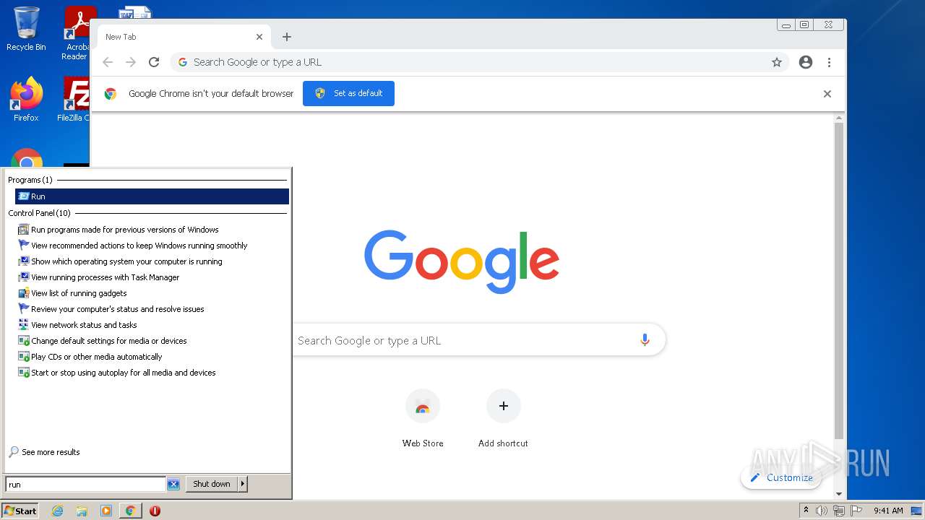
Task: Dismiss the default browser infobar
Action: 827,94
